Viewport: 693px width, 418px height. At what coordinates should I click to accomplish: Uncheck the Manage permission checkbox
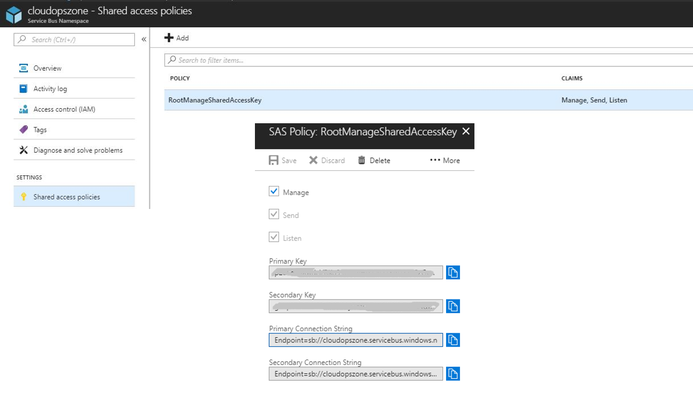point(274,191)
